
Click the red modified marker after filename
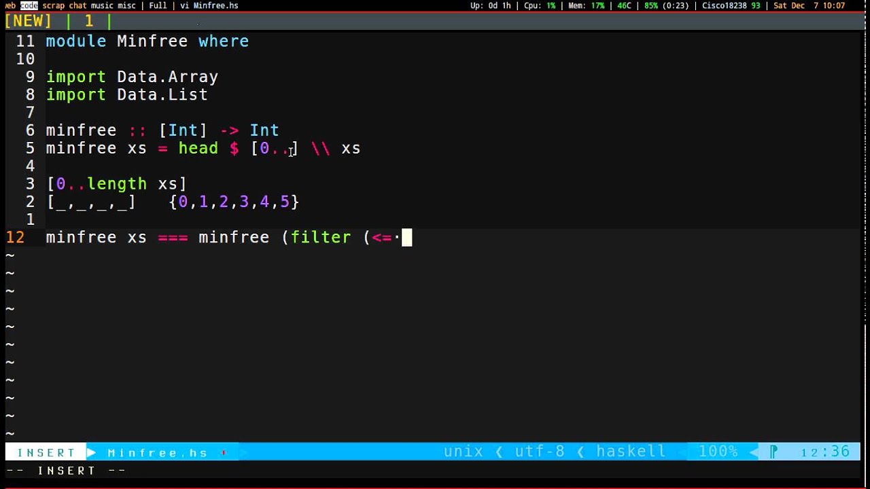(224, 452)
